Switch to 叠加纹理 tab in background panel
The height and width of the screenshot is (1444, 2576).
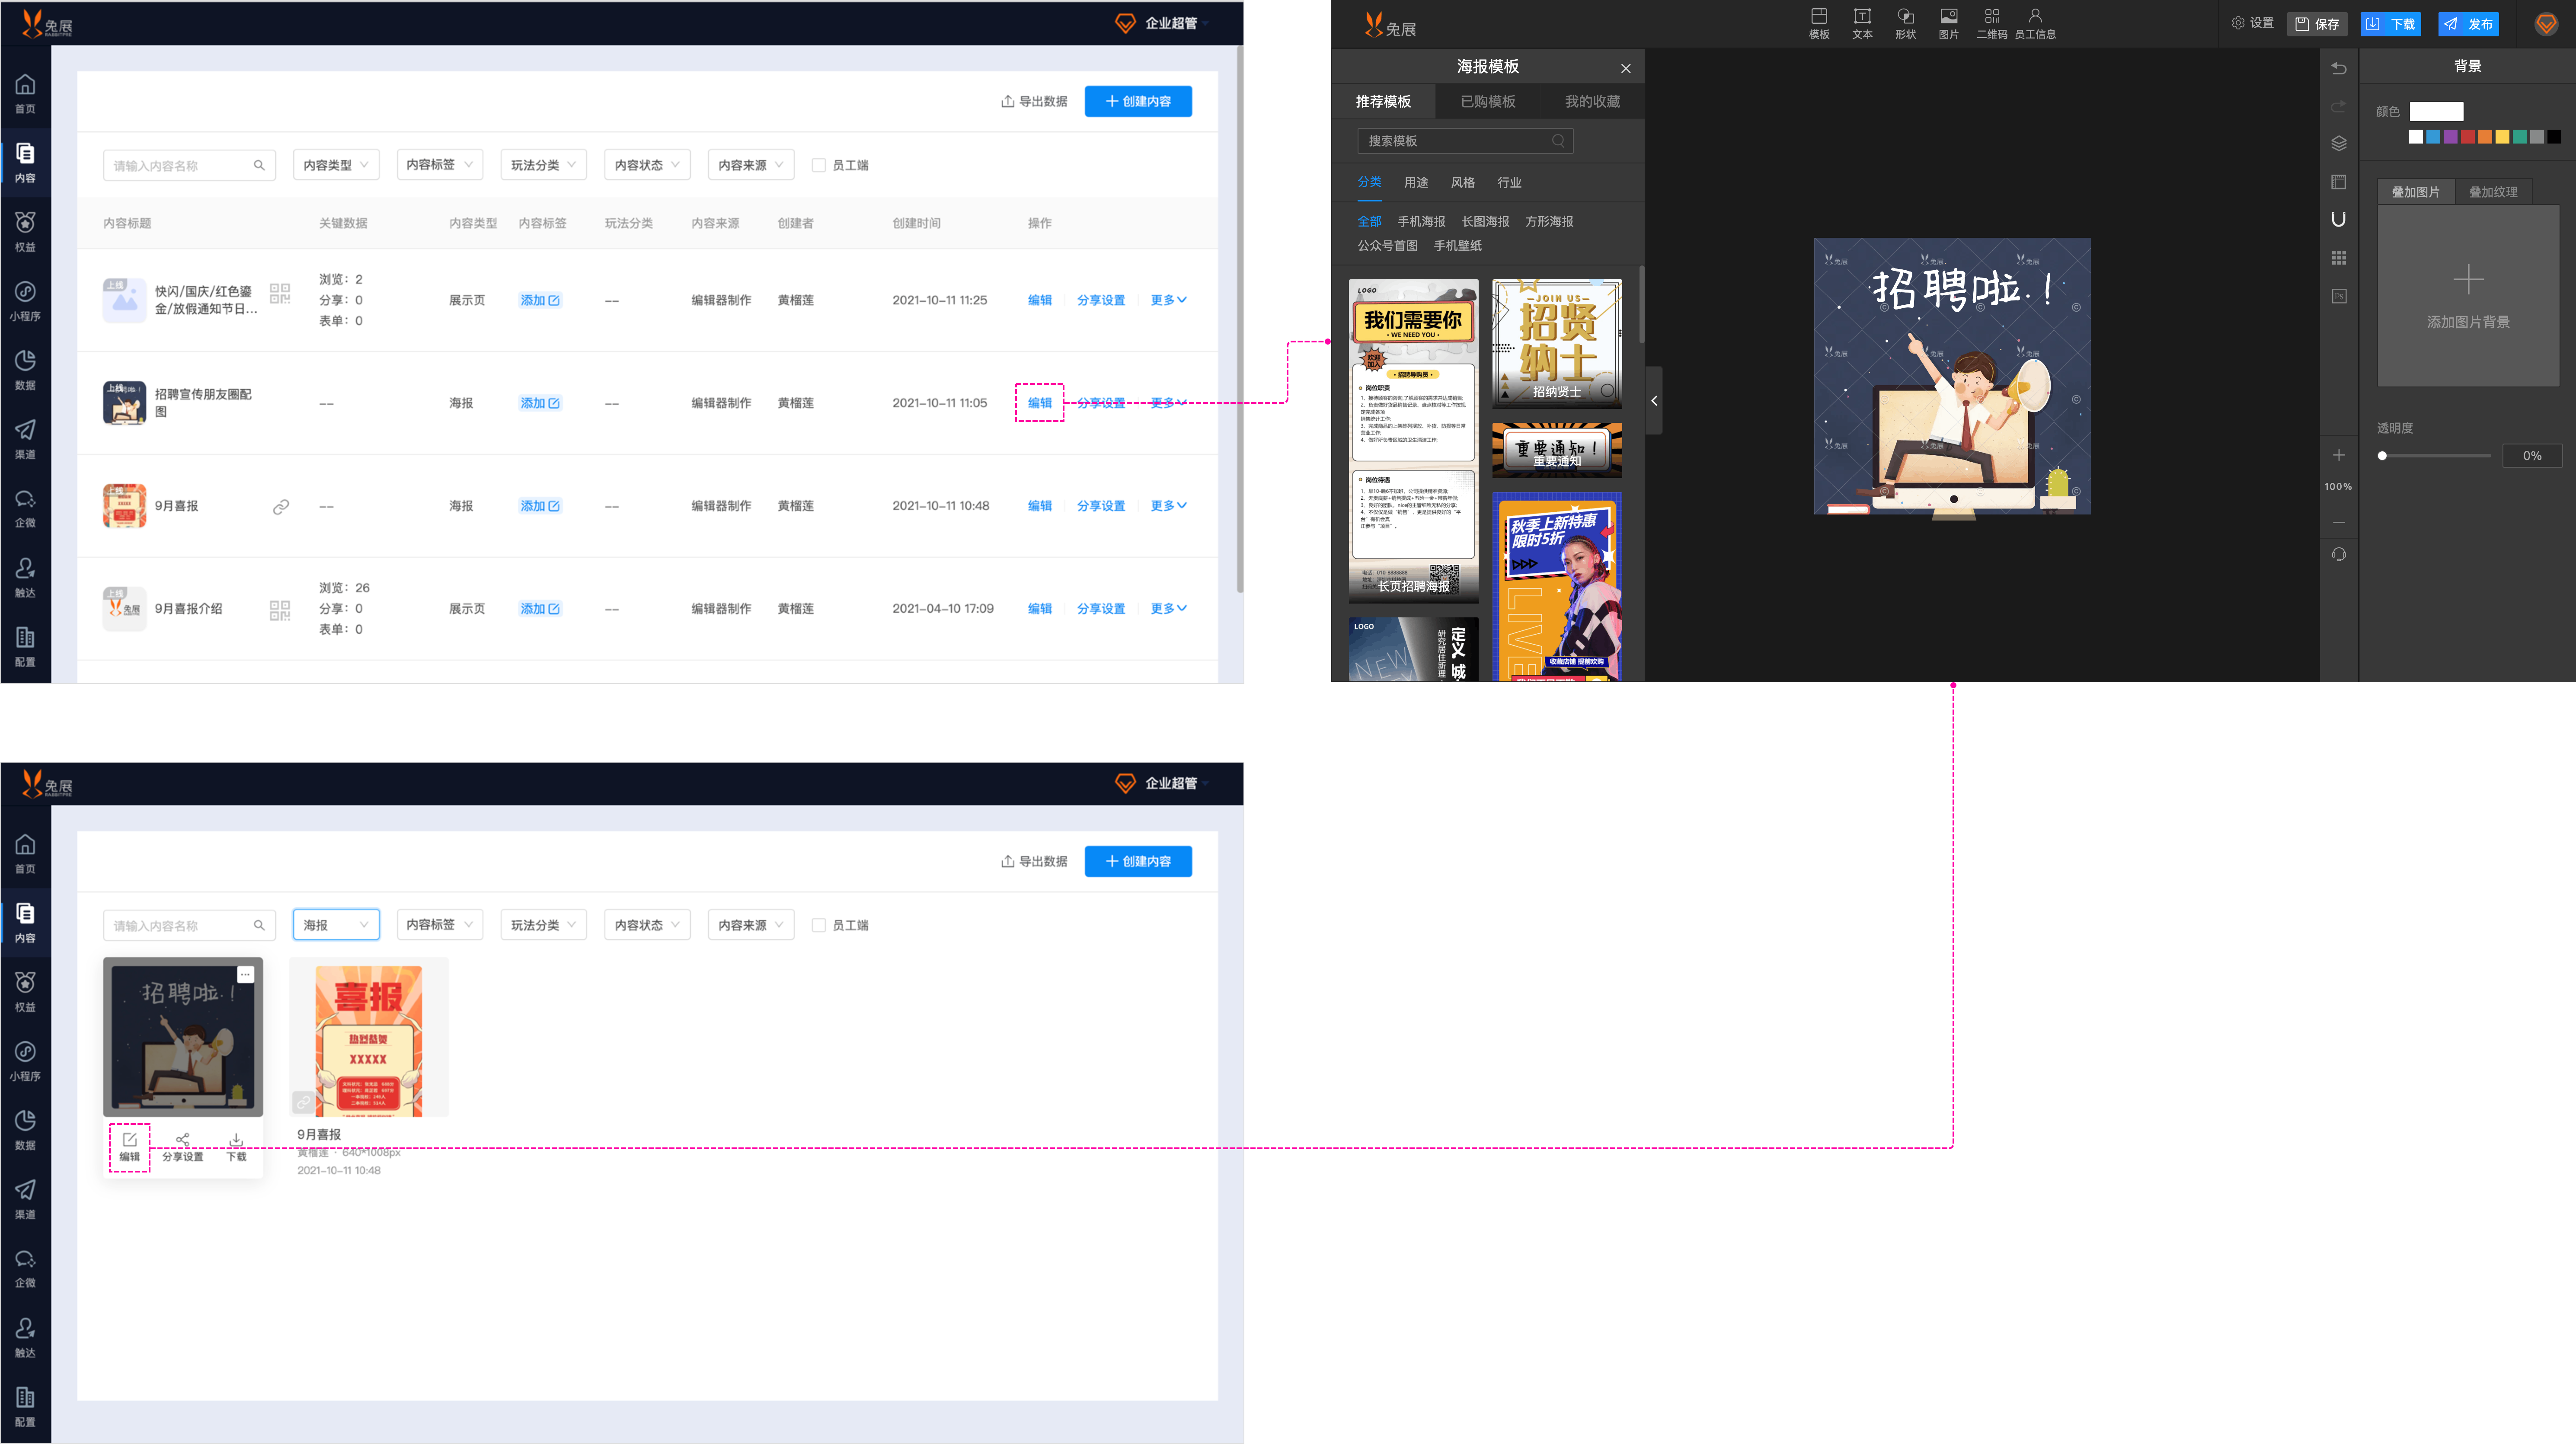[2493, 192]
